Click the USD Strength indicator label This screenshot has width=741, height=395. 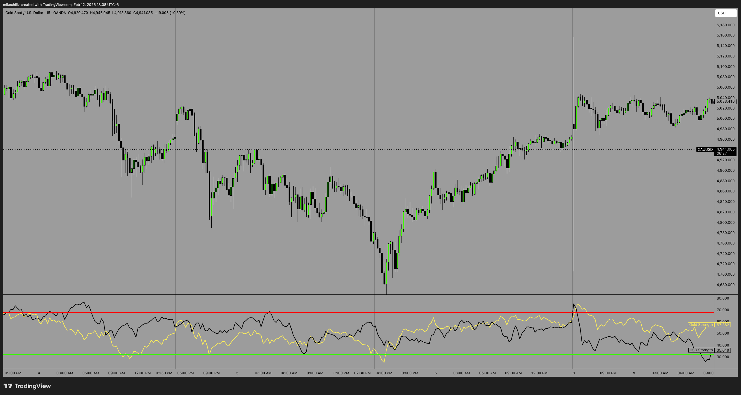701,350
